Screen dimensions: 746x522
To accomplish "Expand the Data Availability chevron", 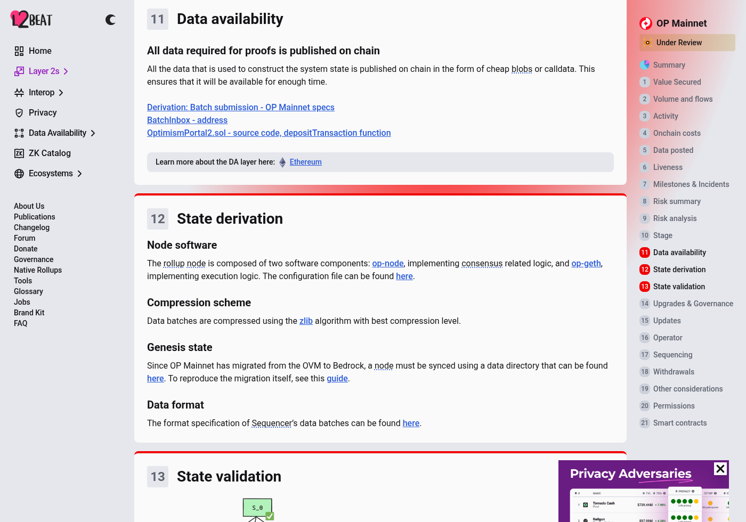I will pyautogui.click(x=93, y=133).
